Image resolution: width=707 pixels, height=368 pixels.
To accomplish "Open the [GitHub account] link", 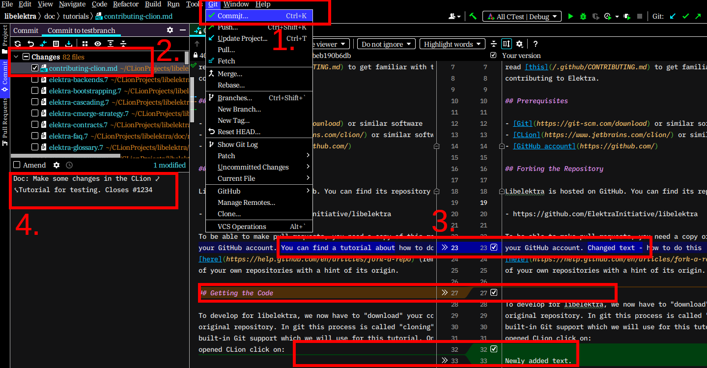I will 544,146.
